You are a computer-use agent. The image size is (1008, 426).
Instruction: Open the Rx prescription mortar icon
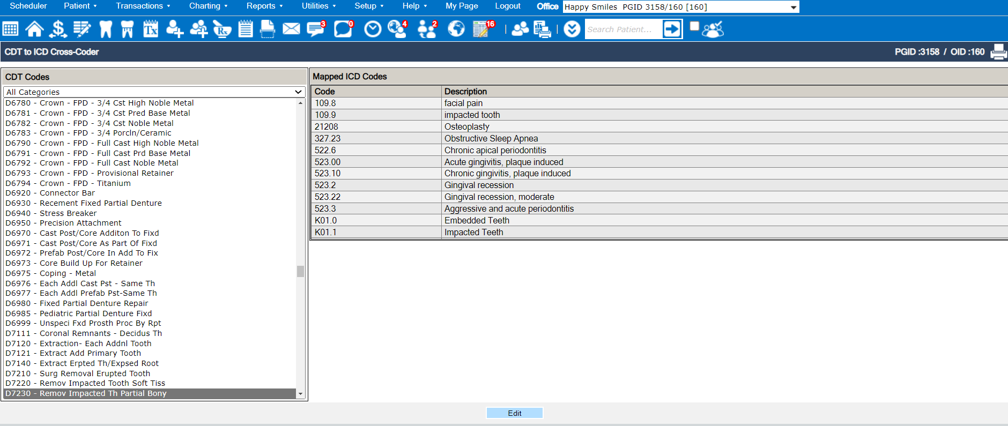(221, 29)
